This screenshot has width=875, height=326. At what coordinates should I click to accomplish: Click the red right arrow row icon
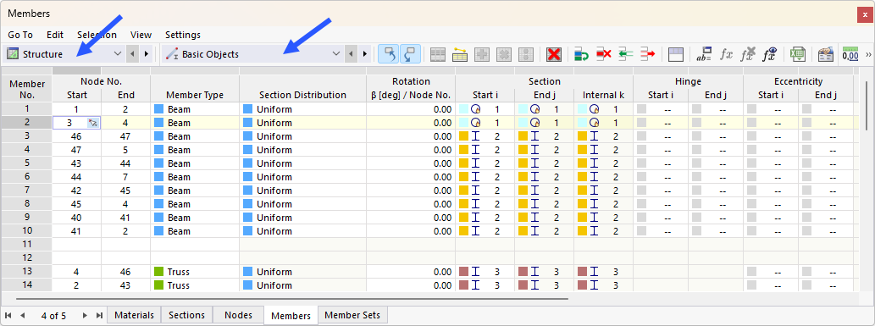(647, 54)
